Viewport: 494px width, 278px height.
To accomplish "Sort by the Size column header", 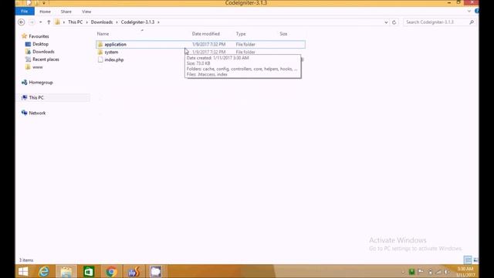I will tap(283, 34).
